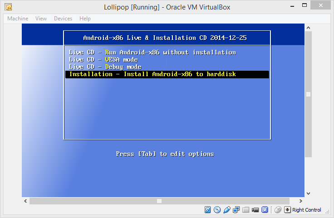Minimize the VirtualBox window
This screenshot has width=334, height=218.
pos(292,6)
